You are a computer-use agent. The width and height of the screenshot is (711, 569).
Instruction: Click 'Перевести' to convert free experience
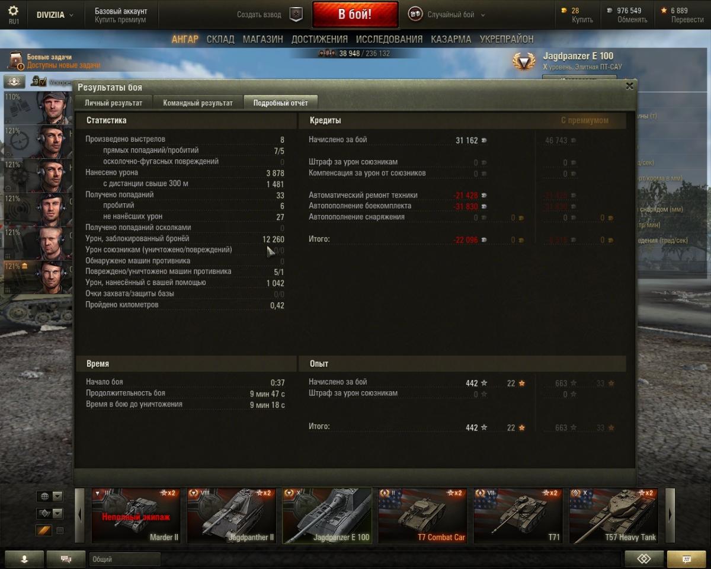[x=687, y=20]
